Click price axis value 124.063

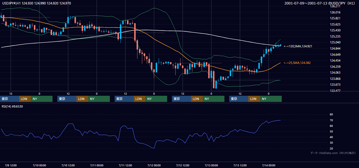click(x=335, y=73)
